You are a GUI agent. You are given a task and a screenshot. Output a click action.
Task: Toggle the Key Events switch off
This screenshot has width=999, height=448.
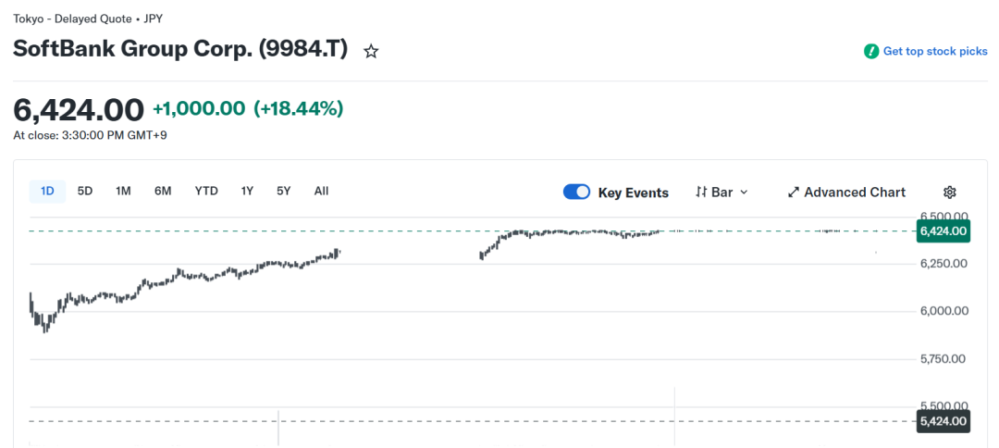pyautogui.click(x=576, y=192)
